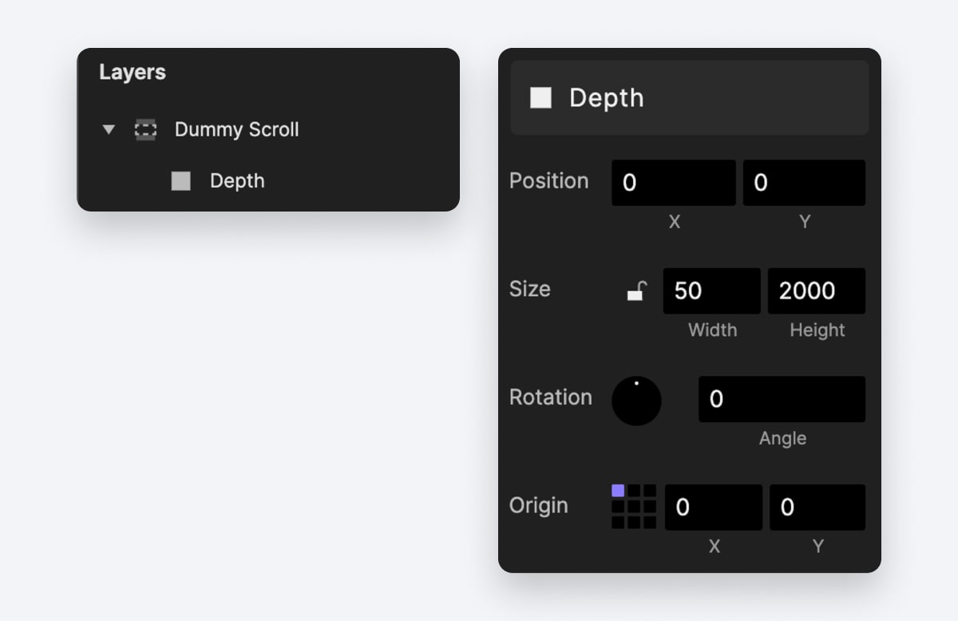Click the Dummy Scroll frame icon

tap(145, 129)
